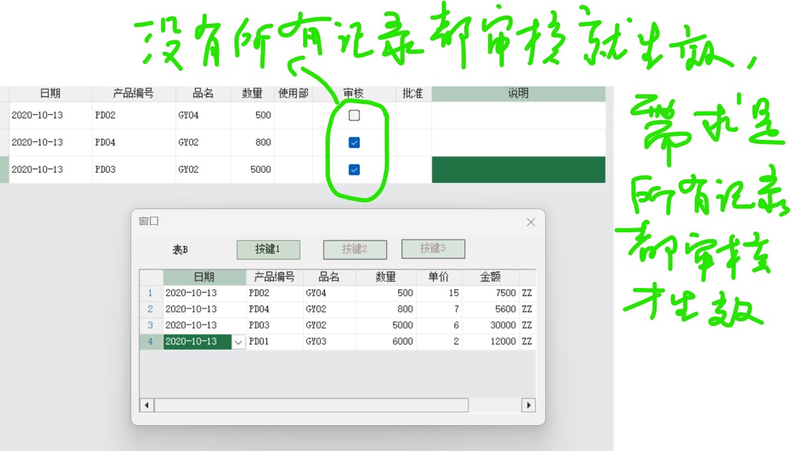Select the 日期 column header in 表B
Screen dimensions: 792x451
point(204,277)
